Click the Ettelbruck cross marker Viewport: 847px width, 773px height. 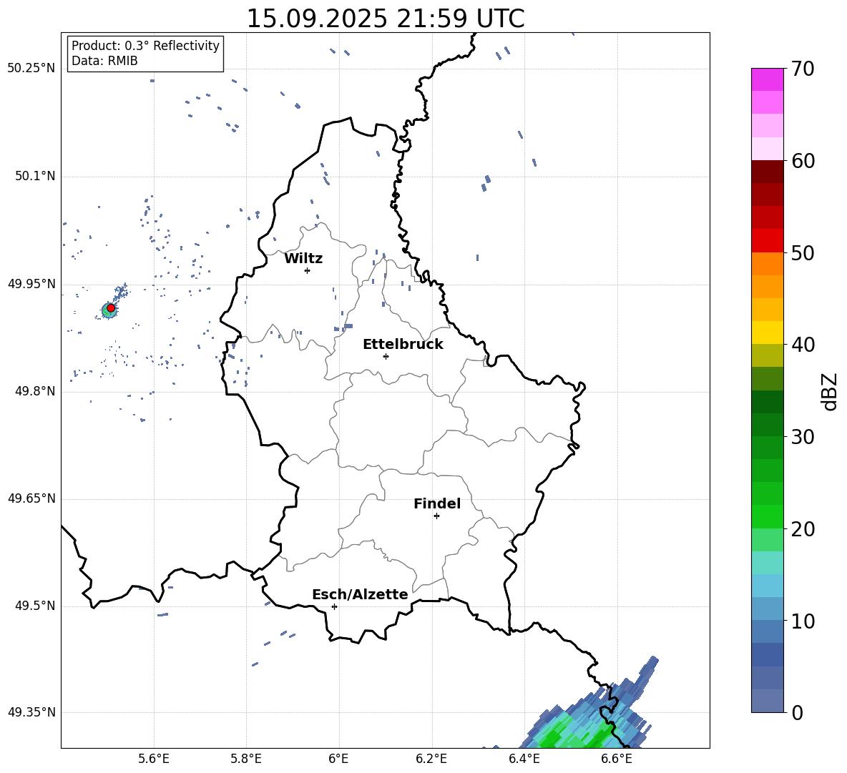tap(386, 356)
